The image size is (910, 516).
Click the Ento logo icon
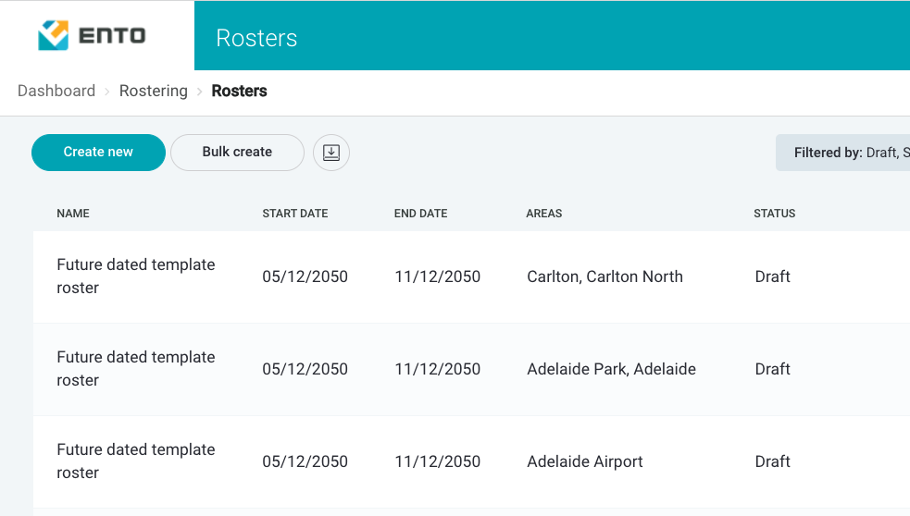pos(54,35)
